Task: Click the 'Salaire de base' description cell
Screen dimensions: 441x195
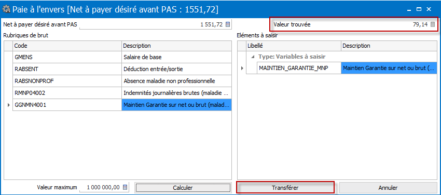Action: [x=176, y=57]
